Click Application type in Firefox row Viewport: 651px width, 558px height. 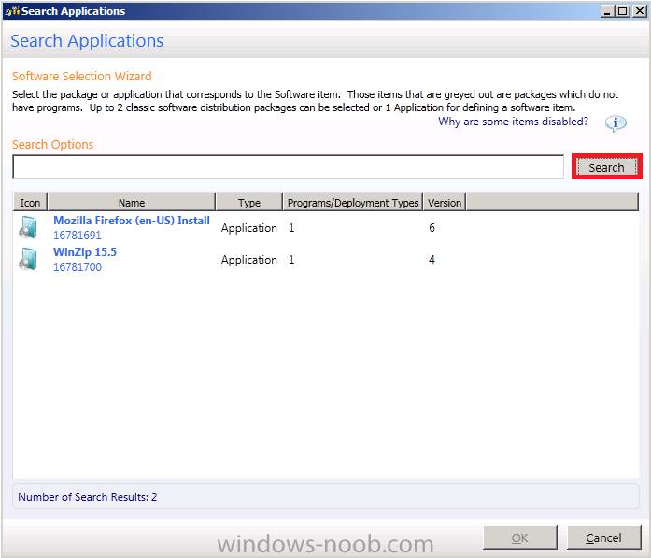point(249,228)
